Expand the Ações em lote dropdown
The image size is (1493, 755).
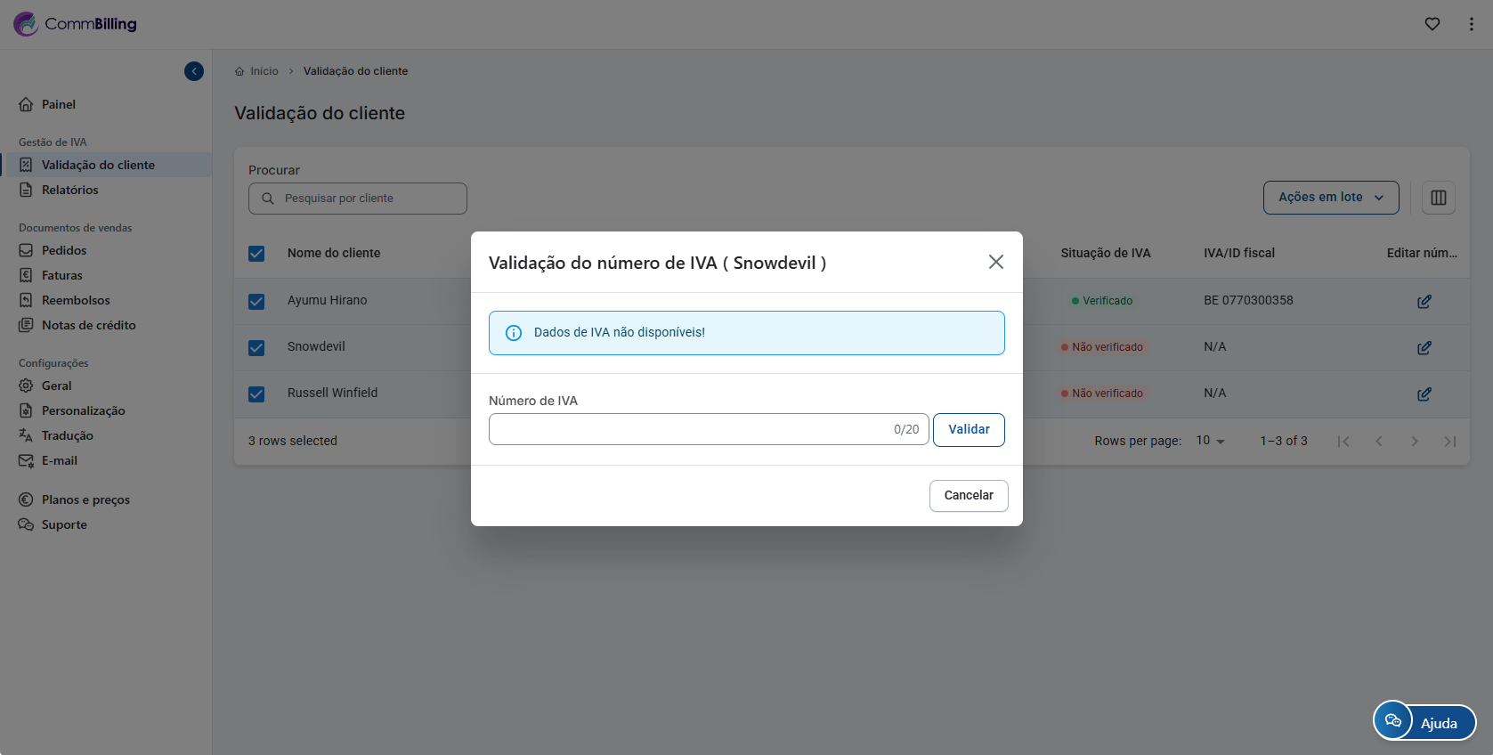(x=1330, y=198)
